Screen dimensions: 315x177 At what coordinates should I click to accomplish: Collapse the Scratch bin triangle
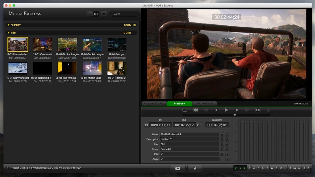click(x=8, y=25)
